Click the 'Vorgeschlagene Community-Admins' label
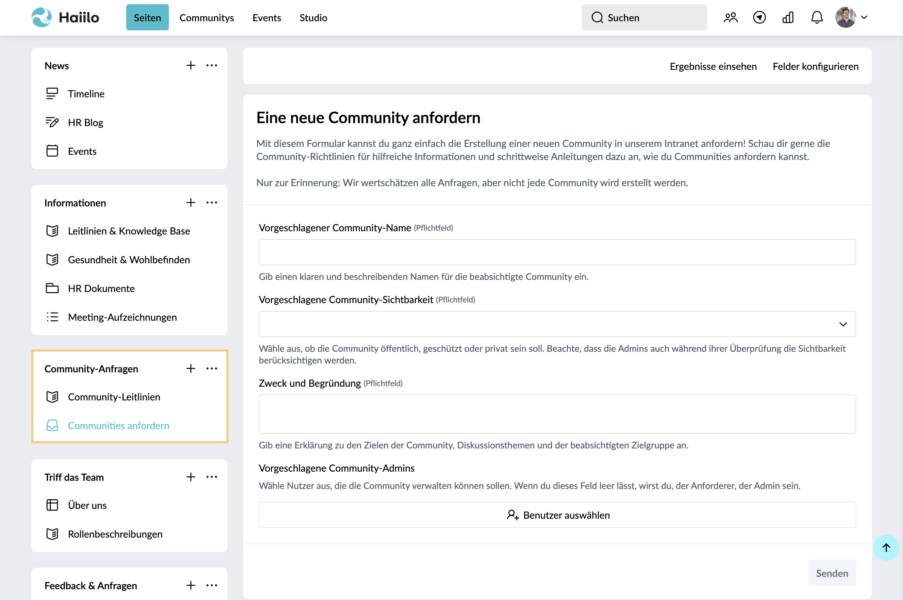The image size is (903, 600). [337, 468]
